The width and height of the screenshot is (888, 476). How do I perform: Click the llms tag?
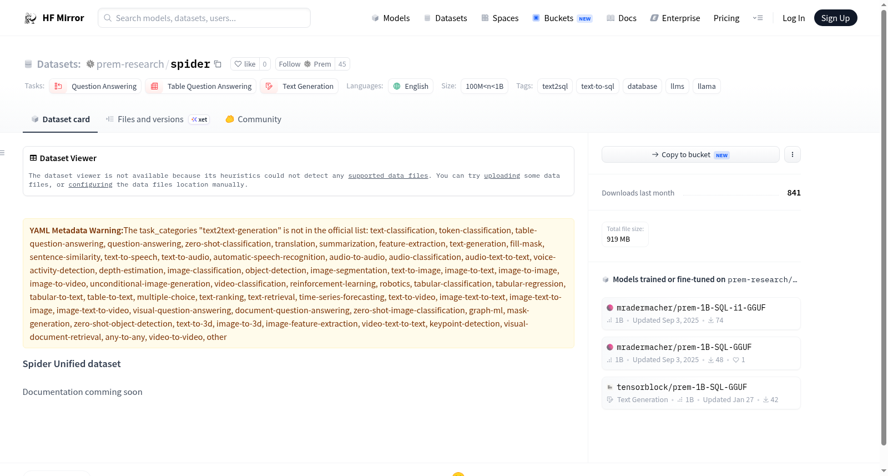tap(677, 86)
